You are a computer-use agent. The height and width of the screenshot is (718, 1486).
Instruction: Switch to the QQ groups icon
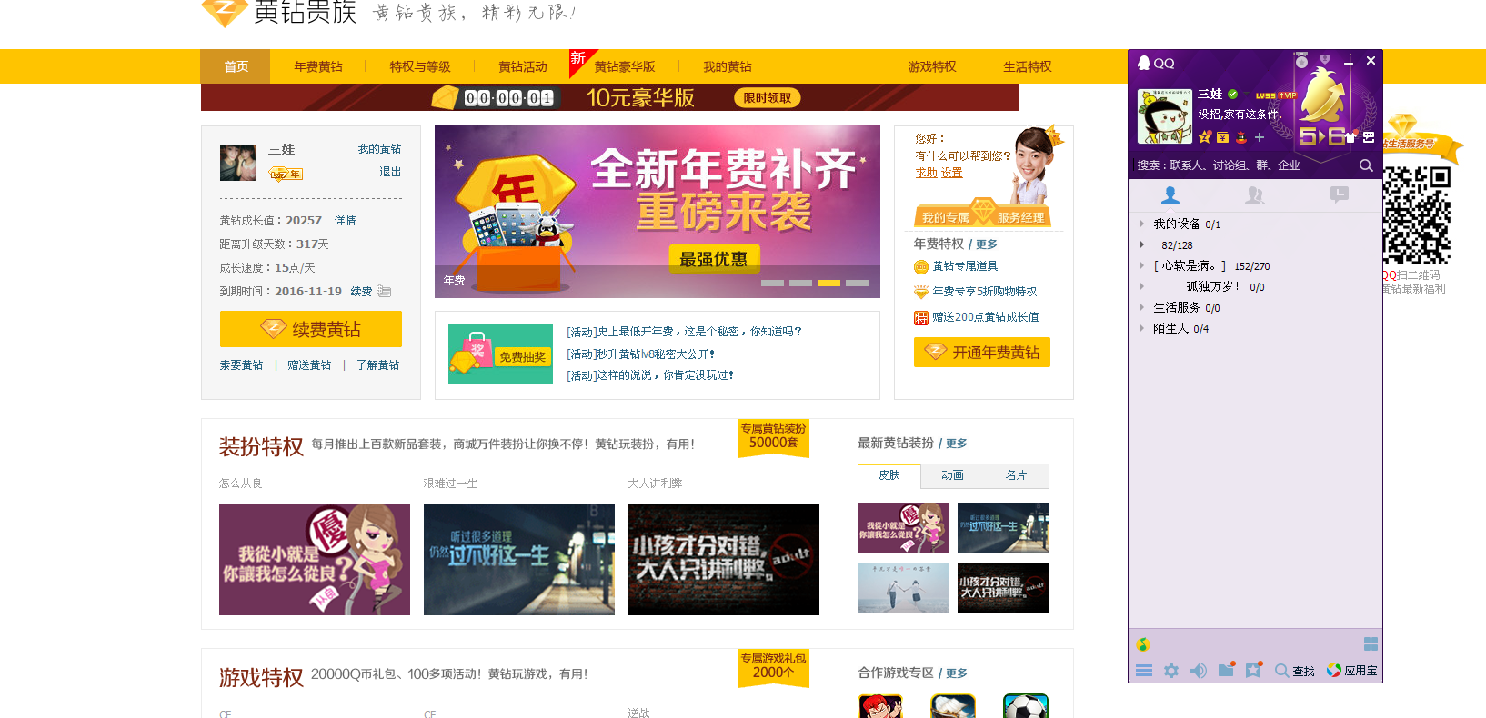coord(1255,194)
